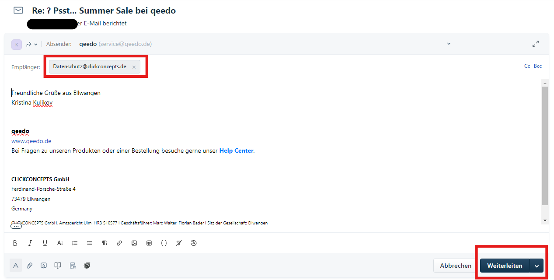Open paragraph format options
554x280 pixels.
[x=105, y=243]
